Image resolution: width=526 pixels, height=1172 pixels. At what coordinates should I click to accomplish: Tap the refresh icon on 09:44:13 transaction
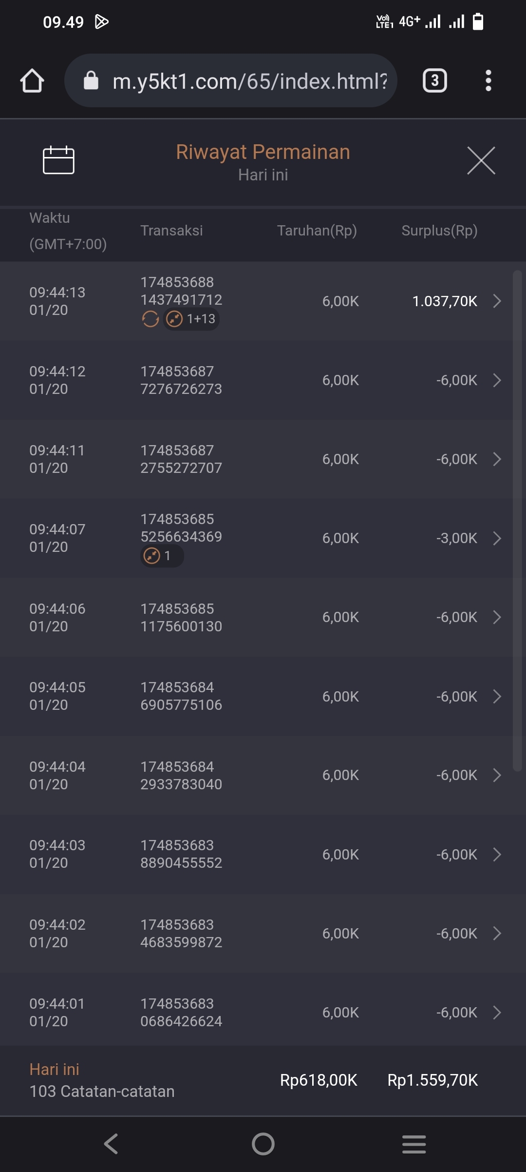tap(150, 319)
